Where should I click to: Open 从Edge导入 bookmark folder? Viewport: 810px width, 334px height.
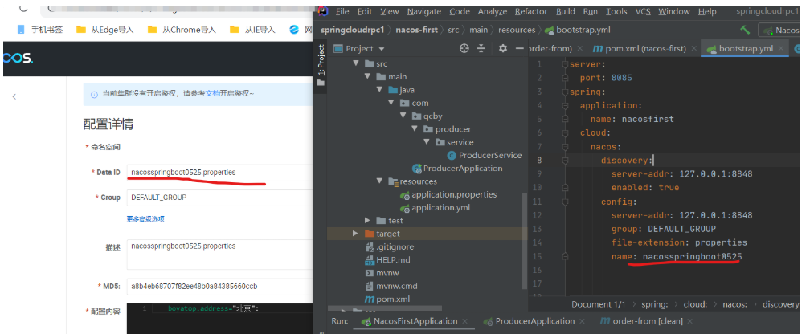click(x=105, y=30)
